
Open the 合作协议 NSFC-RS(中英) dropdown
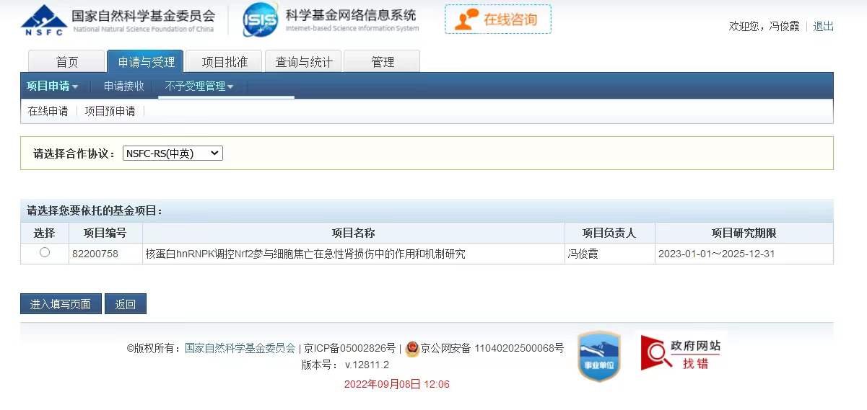[x=173, y=153]
